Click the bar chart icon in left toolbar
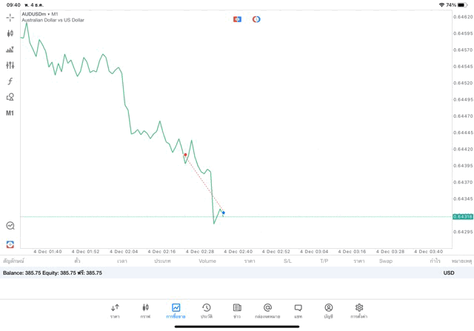 point(10,50)
